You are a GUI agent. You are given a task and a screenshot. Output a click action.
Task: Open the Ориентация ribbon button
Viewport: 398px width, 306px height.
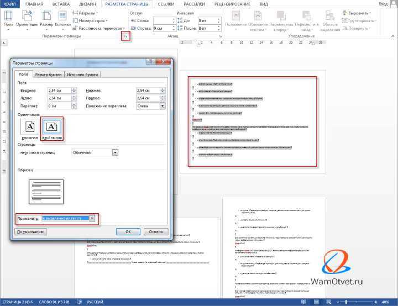27,20
